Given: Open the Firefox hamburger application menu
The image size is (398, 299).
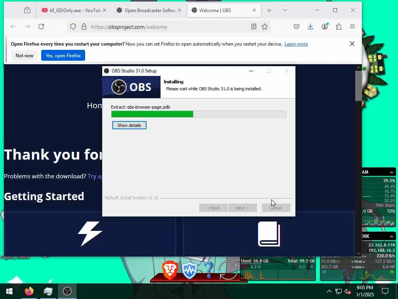Looking at the screenshot, I should pos(353,26).
